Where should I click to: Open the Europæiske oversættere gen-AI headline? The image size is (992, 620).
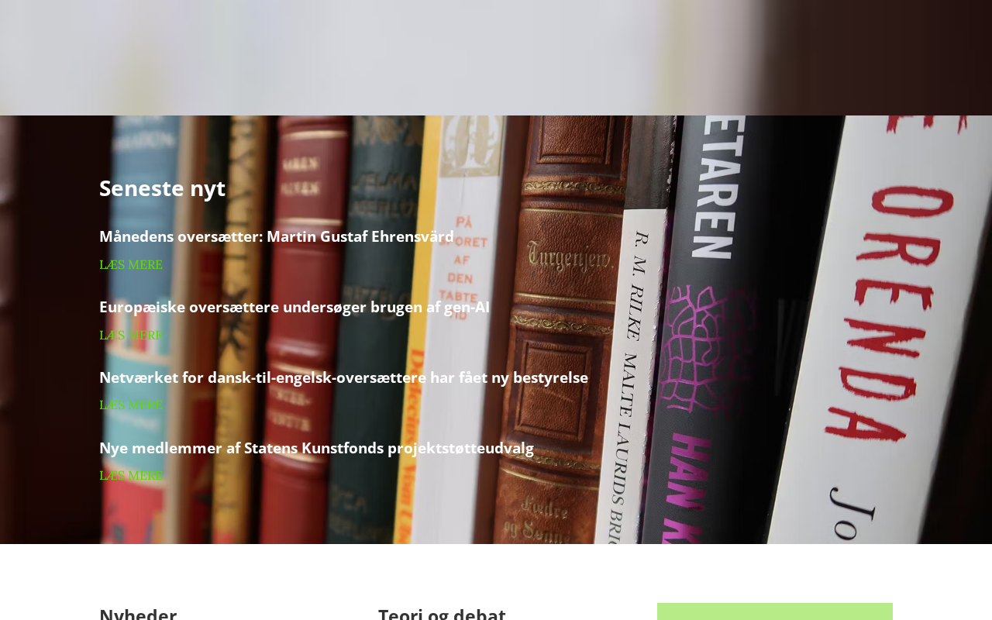click(x=294, y=307)
